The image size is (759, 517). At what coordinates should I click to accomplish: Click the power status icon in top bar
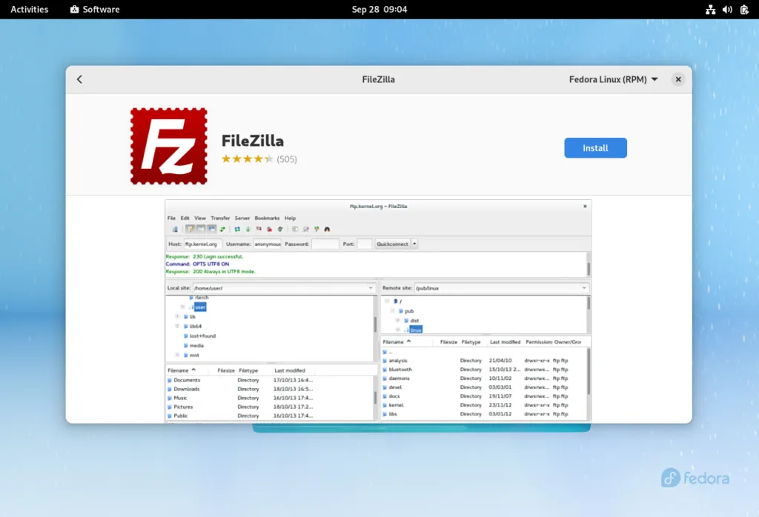pyautogui.click(x=744, y=9)
